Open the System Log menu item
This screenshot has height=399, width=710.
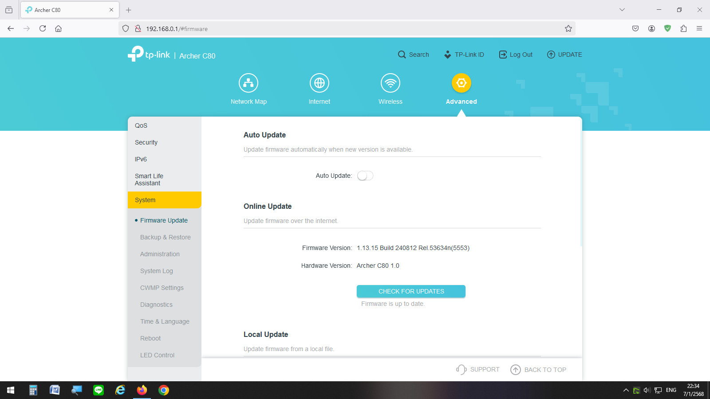[156, 271]
